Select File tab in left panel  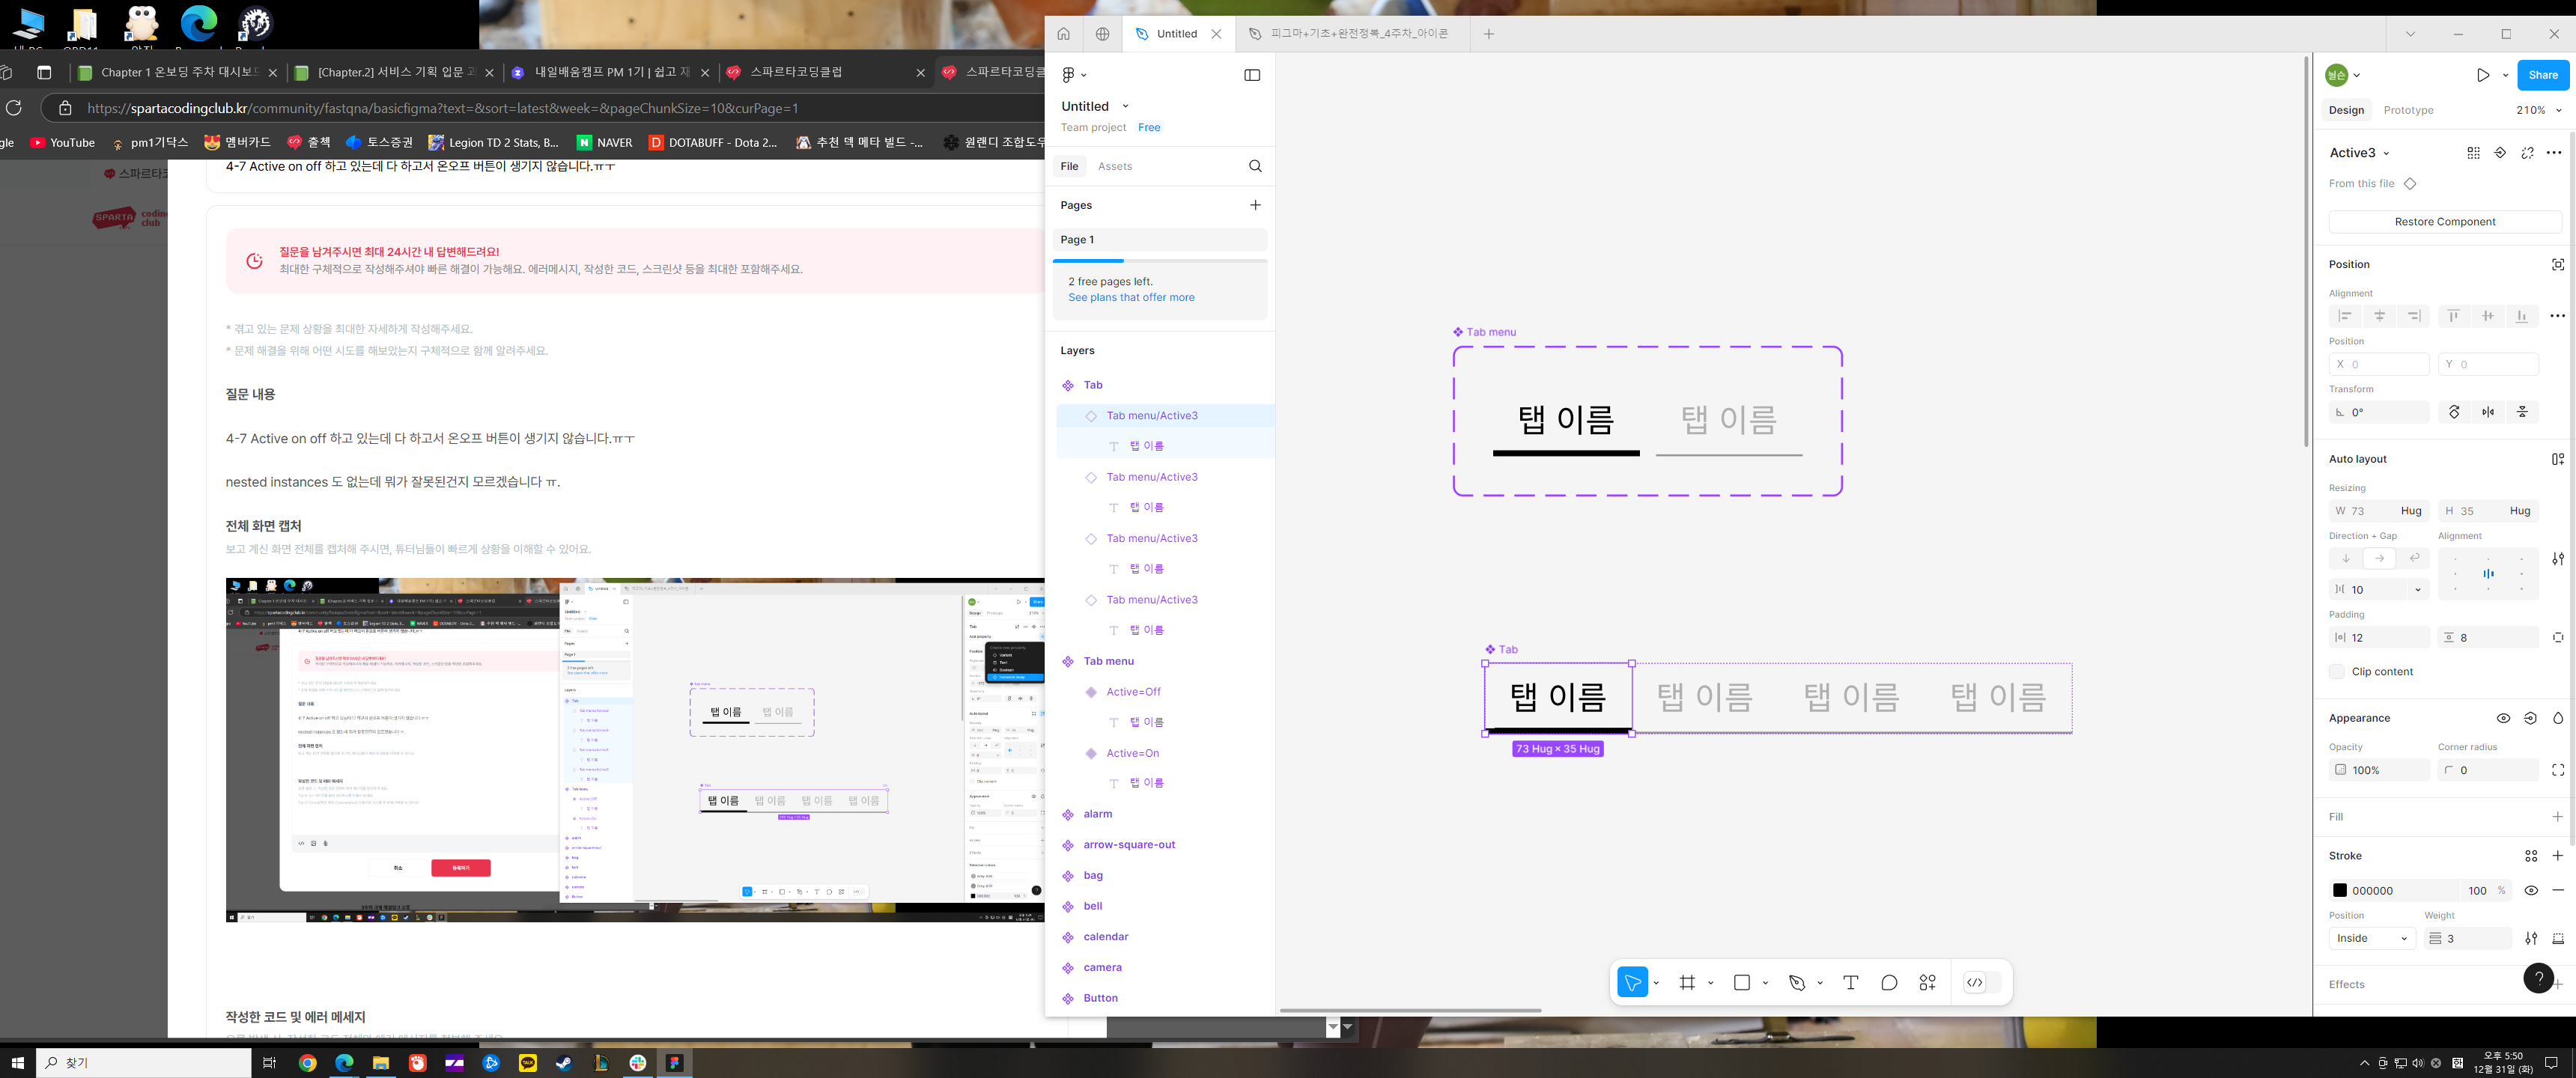[x=1069, y=166]
